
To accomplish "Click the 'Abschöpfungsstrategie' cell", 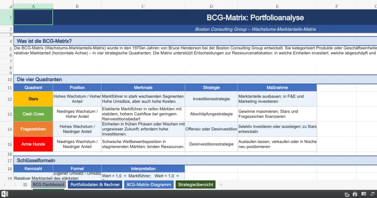I will tap(211, 114).
